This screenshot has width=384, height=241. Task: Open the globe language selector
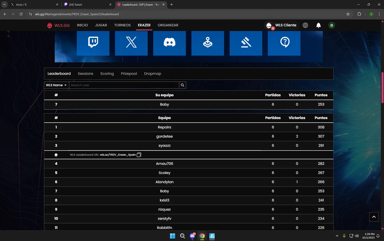tap(305, 25)
